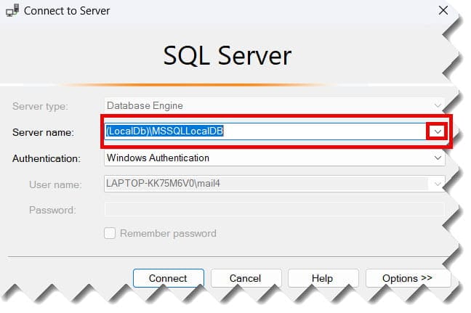Click the Authentication label
The width and height of the screenshot is (471, 313).
click(47, 158)
